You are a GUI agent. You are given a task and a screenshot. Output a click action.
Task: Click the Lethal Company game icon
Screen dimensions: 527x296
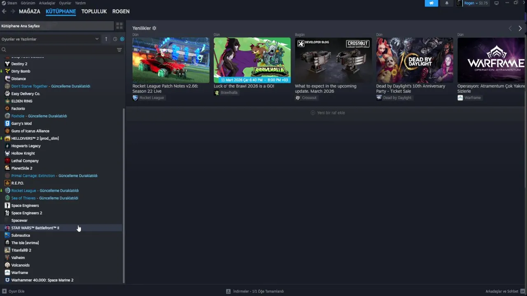[x=7, y=161]
